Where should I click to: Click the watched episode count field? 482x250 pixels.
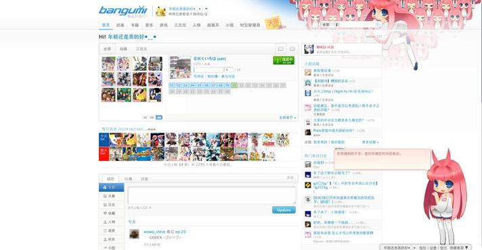tap(228, 70)
